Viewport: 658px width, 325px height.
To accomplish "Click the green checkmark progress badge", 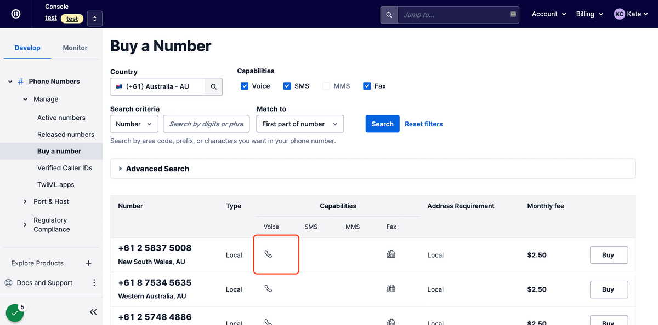I will 15,314.
